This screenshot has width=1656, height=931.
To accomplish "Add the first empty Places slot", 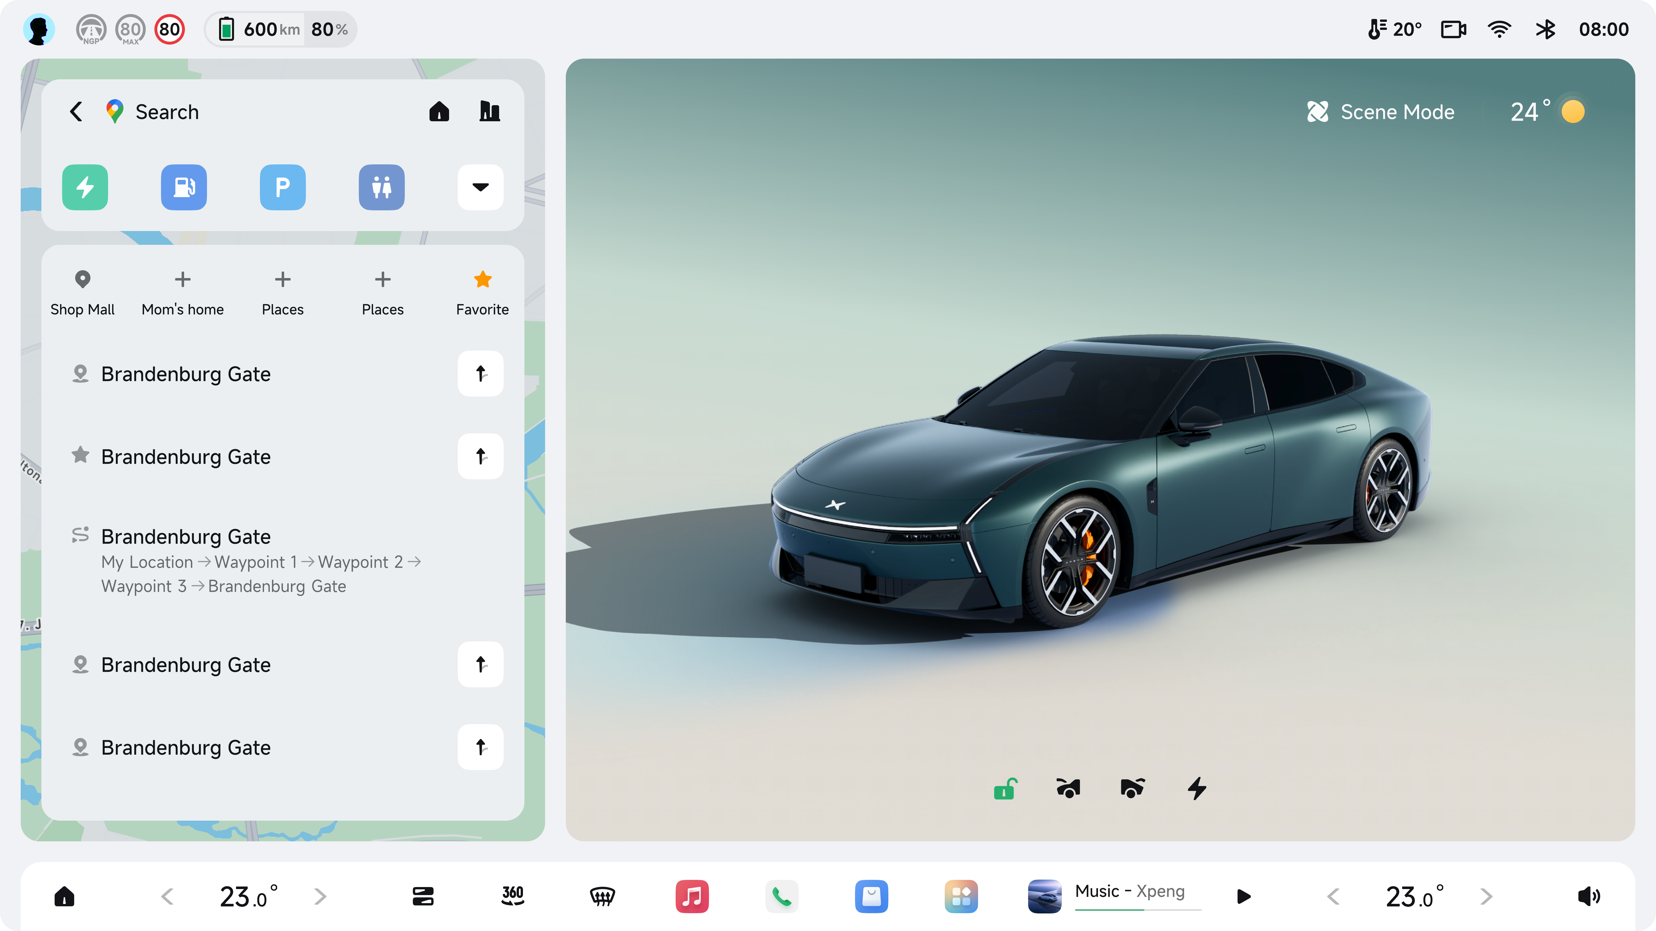I will (283, 293).
